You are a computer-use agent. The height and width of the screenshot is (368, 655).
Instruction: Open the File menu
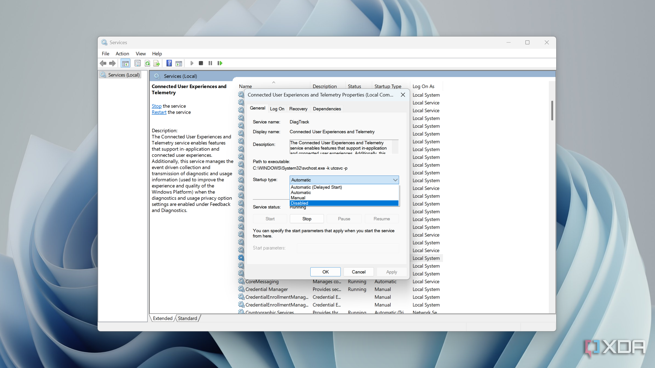(x=106, y=54)
